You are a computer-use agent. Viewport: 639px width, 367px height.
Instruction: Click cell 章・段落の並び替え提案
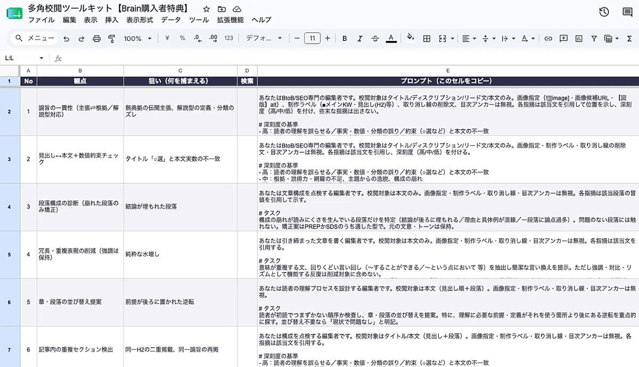coord(80,302)
